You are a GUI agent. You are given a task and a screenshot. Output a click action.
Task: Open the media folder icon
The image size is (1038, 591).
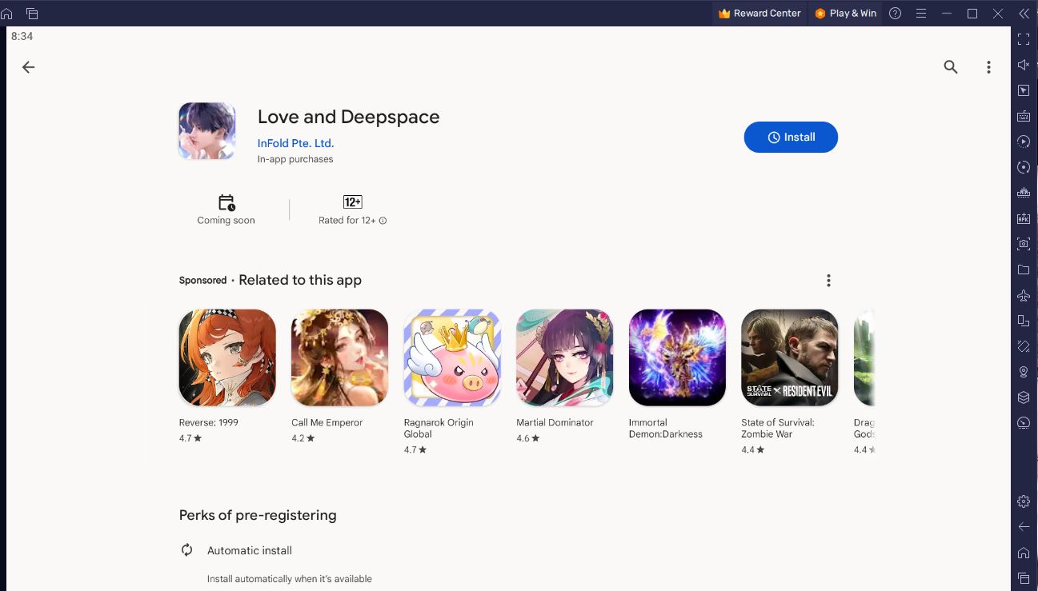pos(1024,270)
